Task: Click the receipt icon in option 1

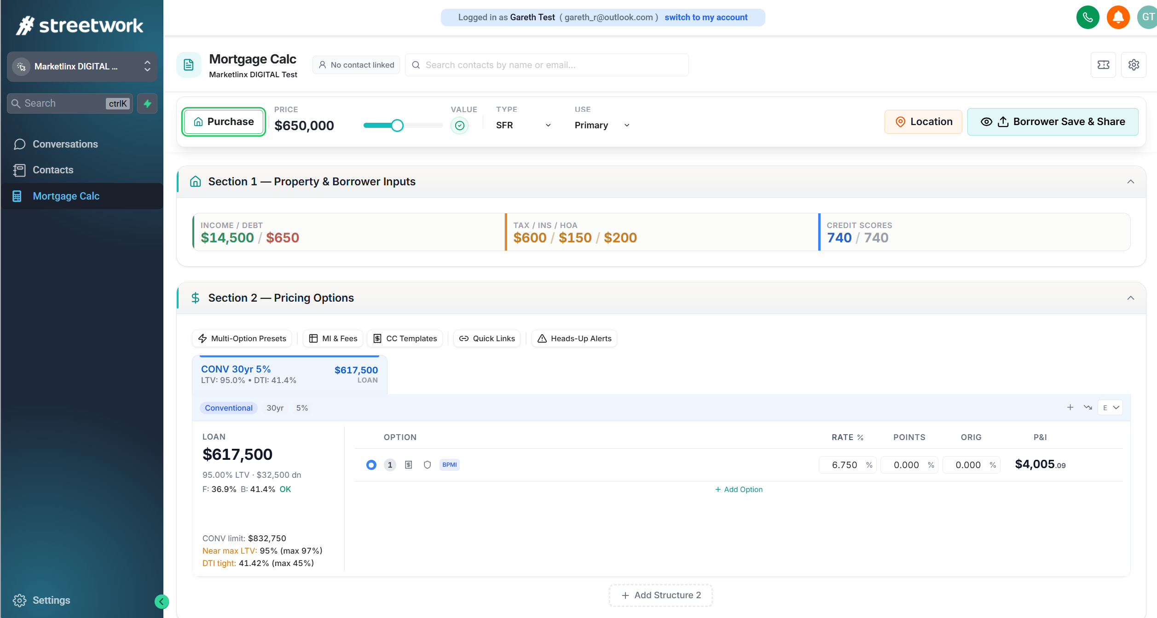Action: pyautogui.click(x=408, y=465)
